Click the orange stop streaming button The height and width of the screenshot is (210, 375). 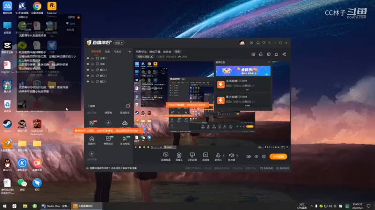click(x=278, y=156)
